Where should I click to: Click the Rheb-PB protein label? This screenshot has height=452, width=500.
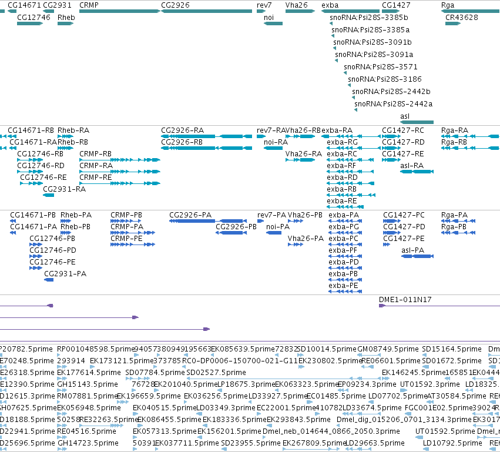point(76,227)
